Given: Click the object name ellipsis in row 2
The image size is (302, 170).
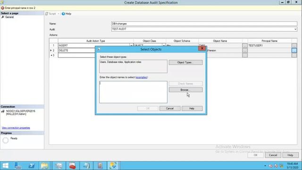Looking at the screenshot, I should click(245, 51).
